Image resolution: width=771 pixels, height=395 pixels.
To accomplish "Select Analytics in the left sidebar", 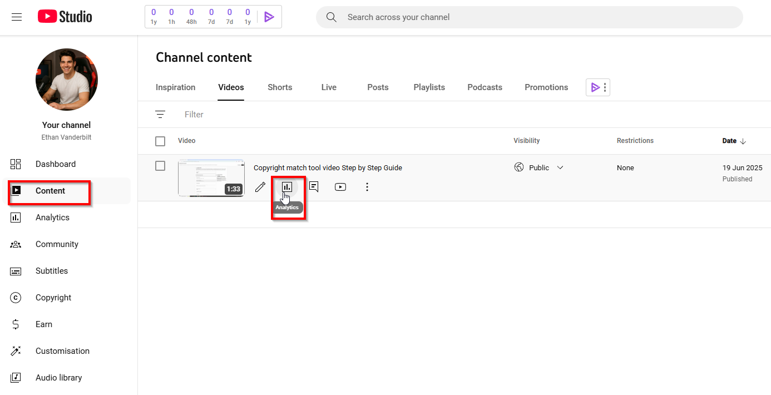I will (53, 217).
